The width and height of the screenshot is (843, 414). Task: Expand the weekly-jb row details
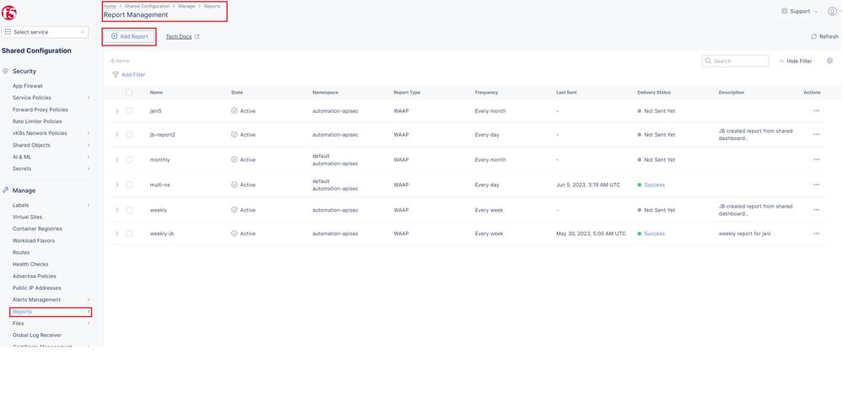(x=116, y=234)
